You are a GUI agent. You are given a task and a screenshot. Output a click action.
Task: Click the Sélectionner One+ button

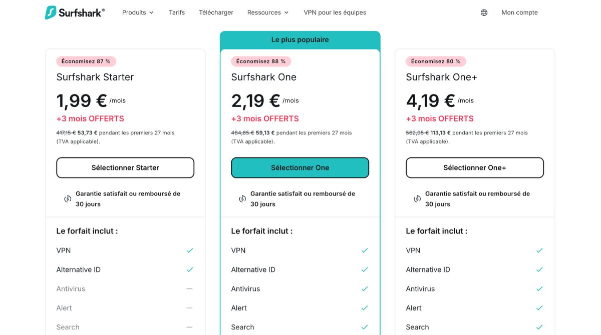pyautogui.click(x=474, y=167)
